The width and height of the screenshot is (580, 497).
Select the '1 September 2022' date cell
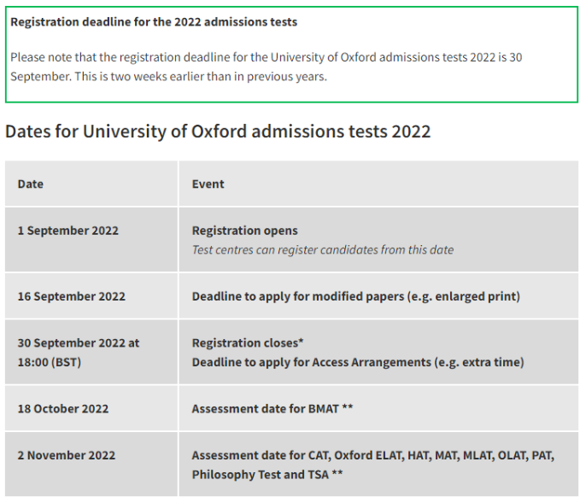tap(68, 231)
